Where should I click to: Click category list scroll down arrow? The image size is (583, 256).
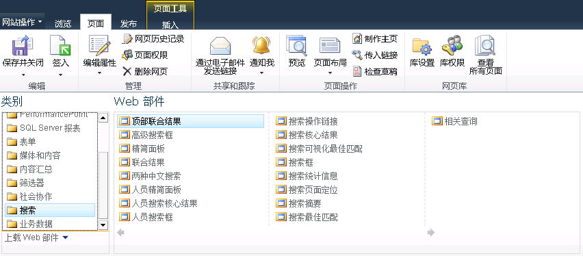coord(103,225)
